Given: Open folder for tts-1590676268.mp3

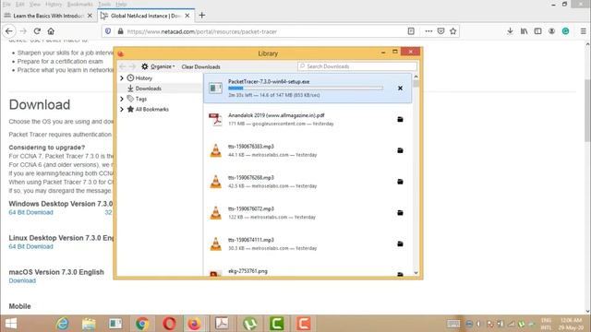Looking at the screenshot, I should [400, 182].
